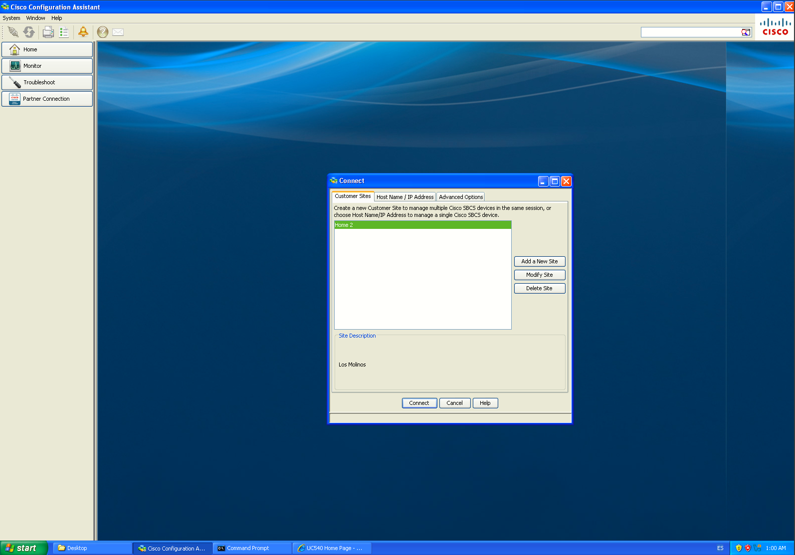The image size is (795, 555).
Task: Click the search magnifier icon in search box
Action: click(746, 32)
